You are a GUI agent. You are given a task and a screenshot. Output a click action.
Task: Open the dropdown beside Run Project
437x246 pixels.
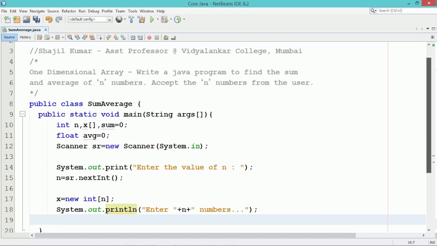click(x=158, y=19)
